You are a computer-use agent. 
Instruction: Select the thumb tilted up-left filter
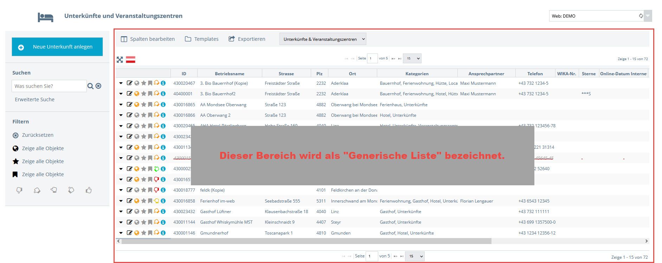point(71,190)
